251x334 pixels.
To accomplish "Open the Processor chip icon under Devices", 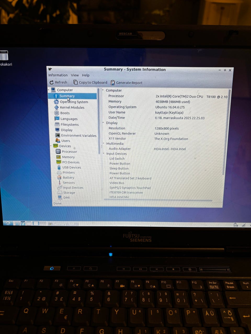I will point(59,151).
